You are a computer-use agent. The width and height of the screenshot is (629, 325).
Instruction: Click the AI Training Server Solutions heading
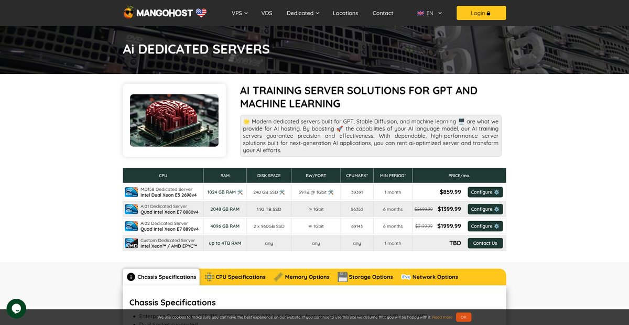(359, 97)
